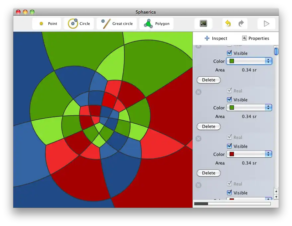Click the scrollbar up arrow

[x=276, y=191]
